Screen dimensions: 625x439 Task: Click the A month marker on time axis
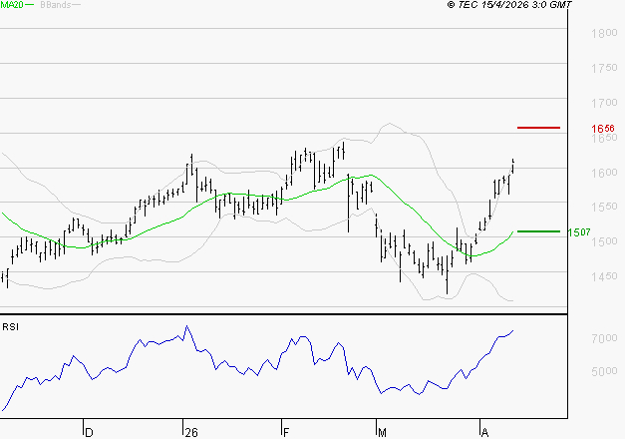[484, 433]
